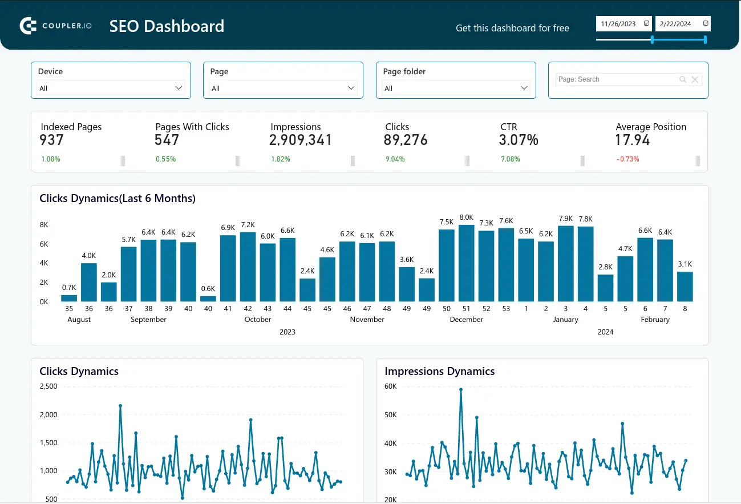Screen dimensions: 741x504
Task: Click "Get this dashboard for free" link
Action: (x=512, y=28)
